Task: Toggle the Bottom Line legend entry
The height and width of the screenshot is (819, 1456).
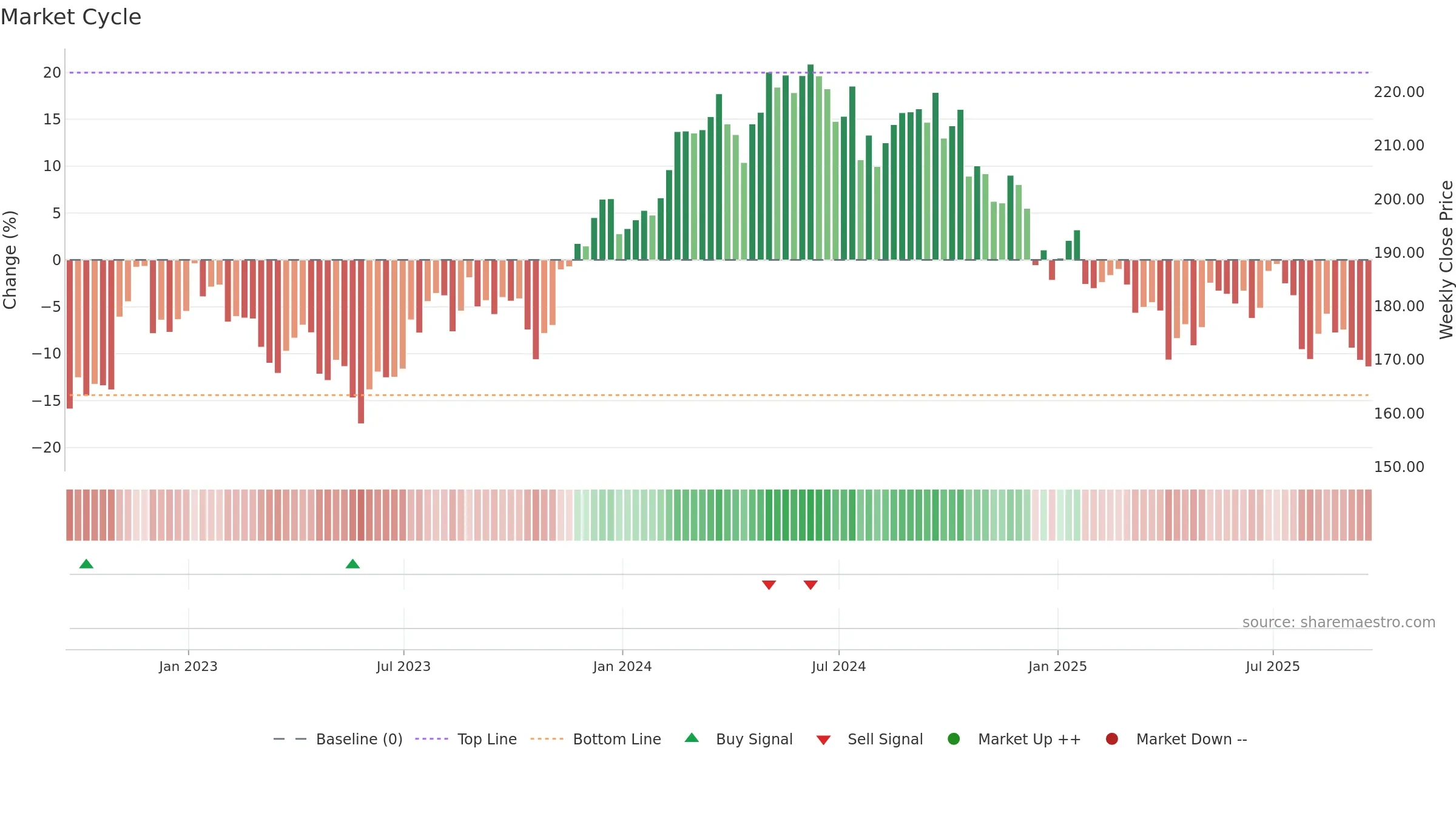Action: tap(595, 739)
